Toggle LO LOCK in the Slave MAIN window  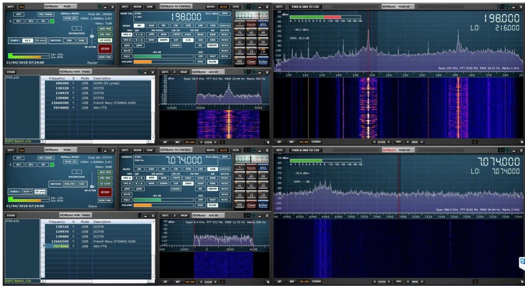[x=105, y=184]
